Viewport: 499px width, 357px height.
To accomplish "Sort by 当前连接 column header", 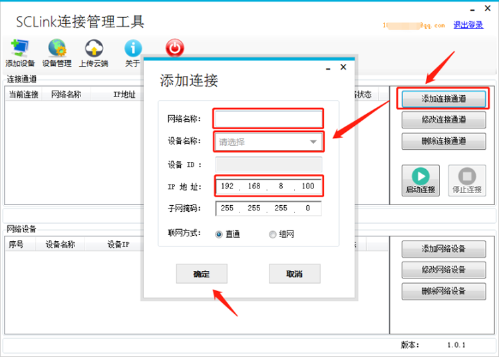I will pyautogui.click(x=23, y=95).
